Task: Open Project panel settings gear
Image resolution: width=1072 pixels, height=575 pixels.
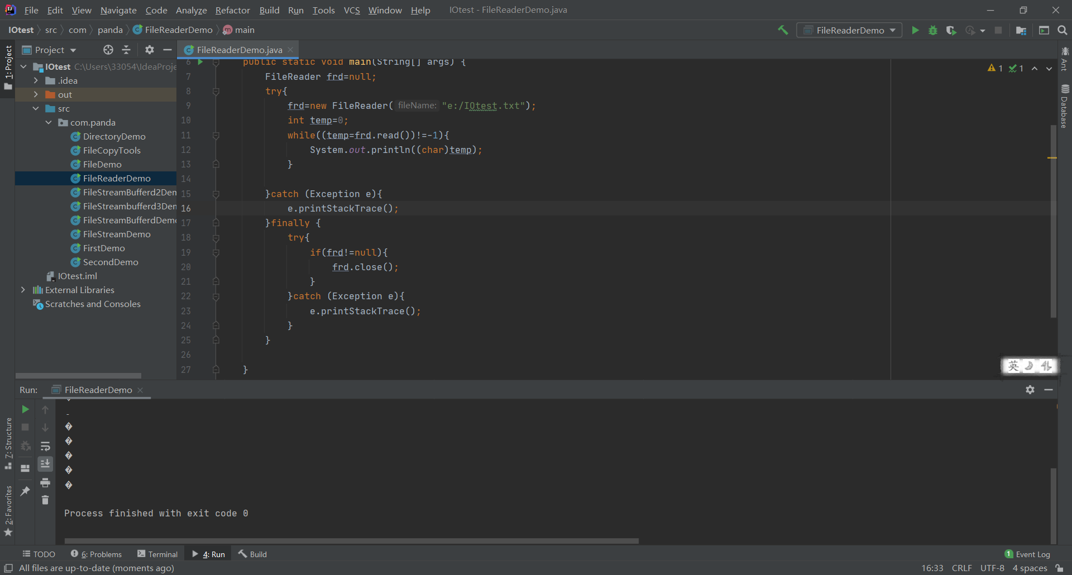Action: tap(149, 50)
